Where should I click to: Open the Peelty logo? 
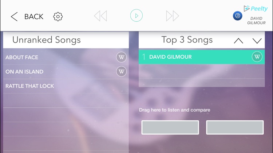[256, 8]
